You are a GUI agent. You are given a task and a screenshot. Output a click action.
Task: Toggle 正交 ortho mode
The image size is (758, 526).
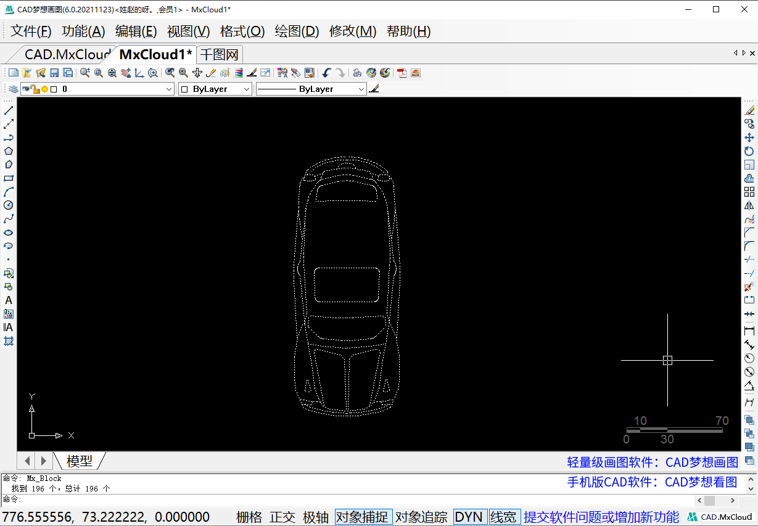(x=282, y=517)
